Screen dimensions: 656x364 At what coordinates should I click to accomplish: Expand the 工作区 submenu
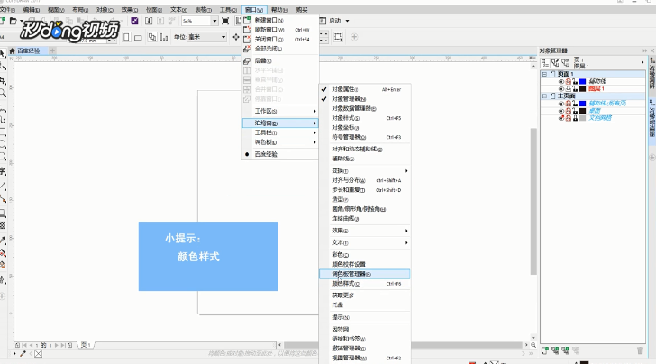(280, 111)
